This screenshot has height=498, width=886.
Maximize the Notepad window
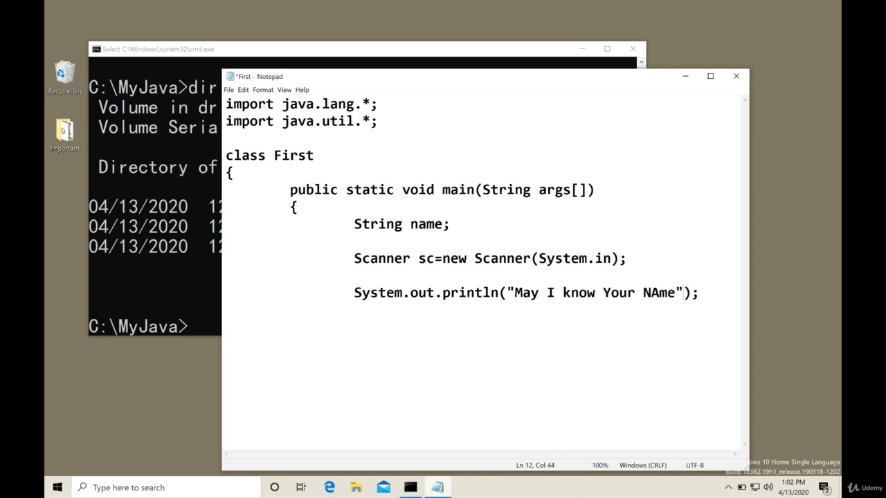pyautogui.click(x=710, y=76)
